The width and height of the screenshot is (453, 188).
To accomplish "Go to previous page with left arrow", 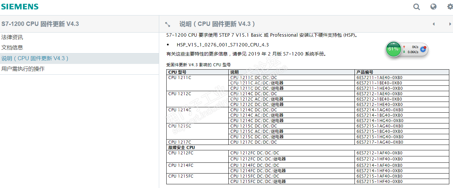I will click(x=434, y=24).
